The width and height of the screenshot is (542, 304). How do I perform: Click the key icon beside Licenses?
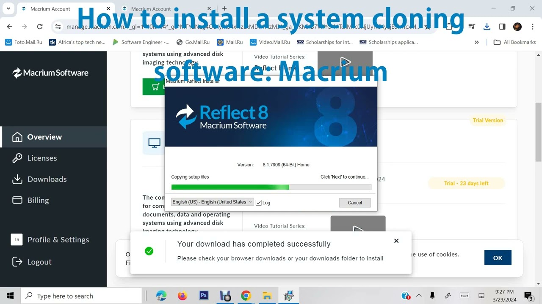[17, 158]
